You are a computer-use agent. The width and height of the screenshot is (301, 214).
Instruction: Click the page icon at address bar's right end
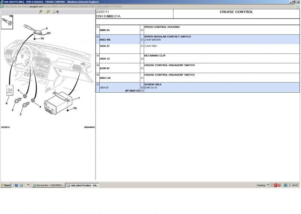(x=297, y=6)
